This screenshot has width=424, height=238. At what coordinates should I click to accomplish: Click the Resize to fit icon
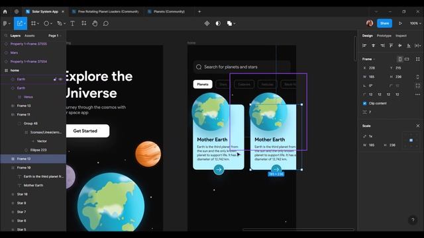(418, 59)
